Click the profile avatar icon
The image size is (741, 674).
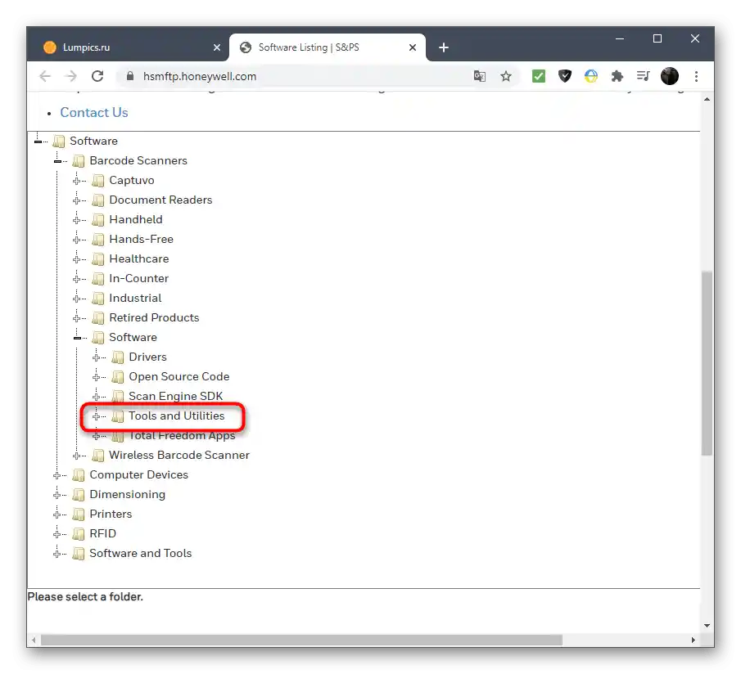pyautogui.click(x=669, y=76)
